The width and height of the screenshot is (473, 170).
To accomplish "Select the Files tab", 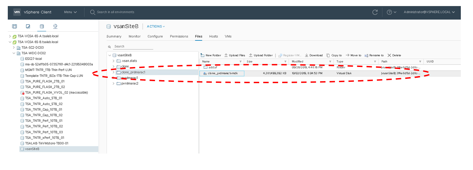I will (199, 36).
